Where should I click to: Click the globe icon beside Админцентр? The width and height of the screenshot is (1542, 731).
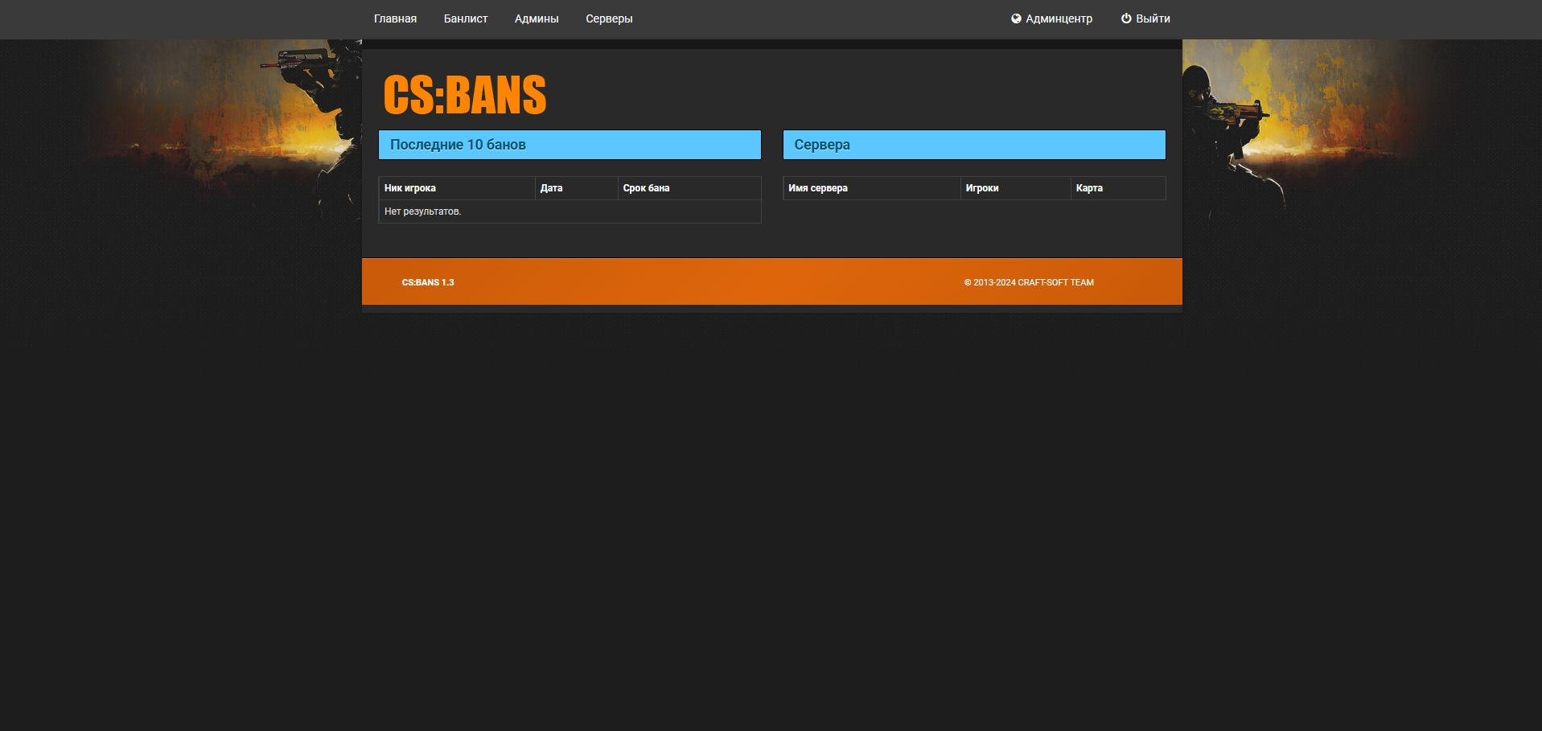point(1016,18)
